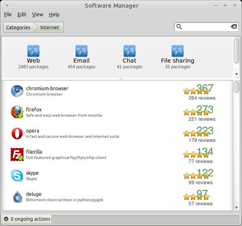Select the firefox app icon

pyautogui.click(x=17, y=112)
